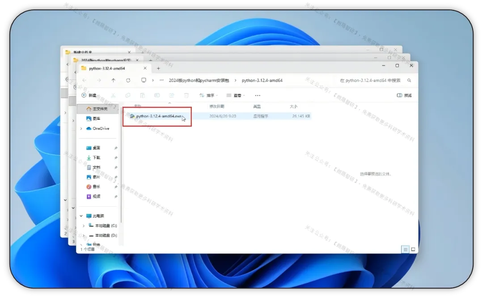Click the Rename icon in toolbar
The image size is (483, 298).
point(157,95)
